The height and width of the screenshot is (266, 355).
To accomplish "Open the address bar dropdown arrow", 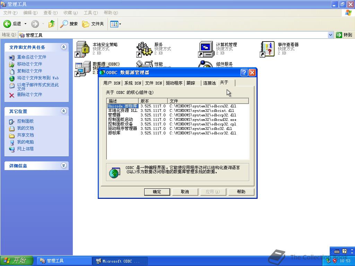I will click(x=330, y=35).
